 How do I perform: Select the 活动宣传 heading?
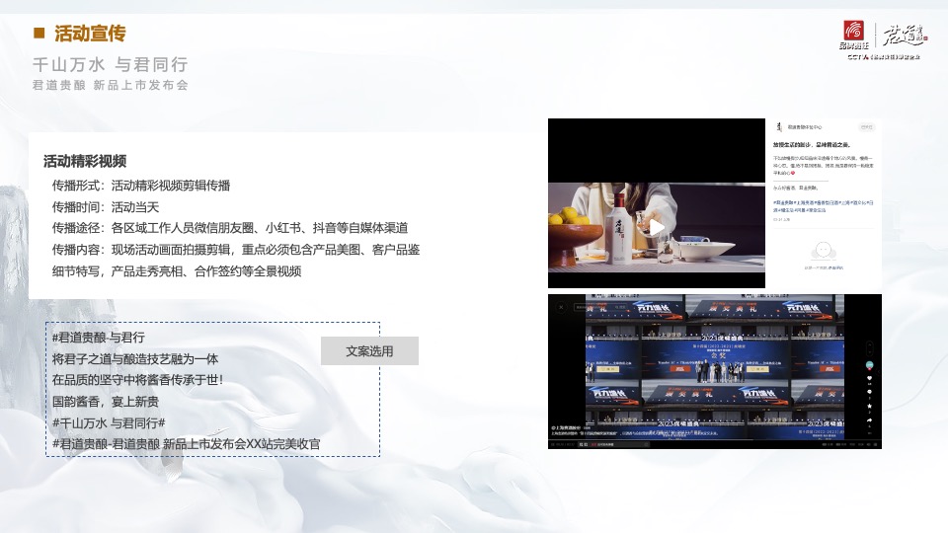click(x=90, y=34)
